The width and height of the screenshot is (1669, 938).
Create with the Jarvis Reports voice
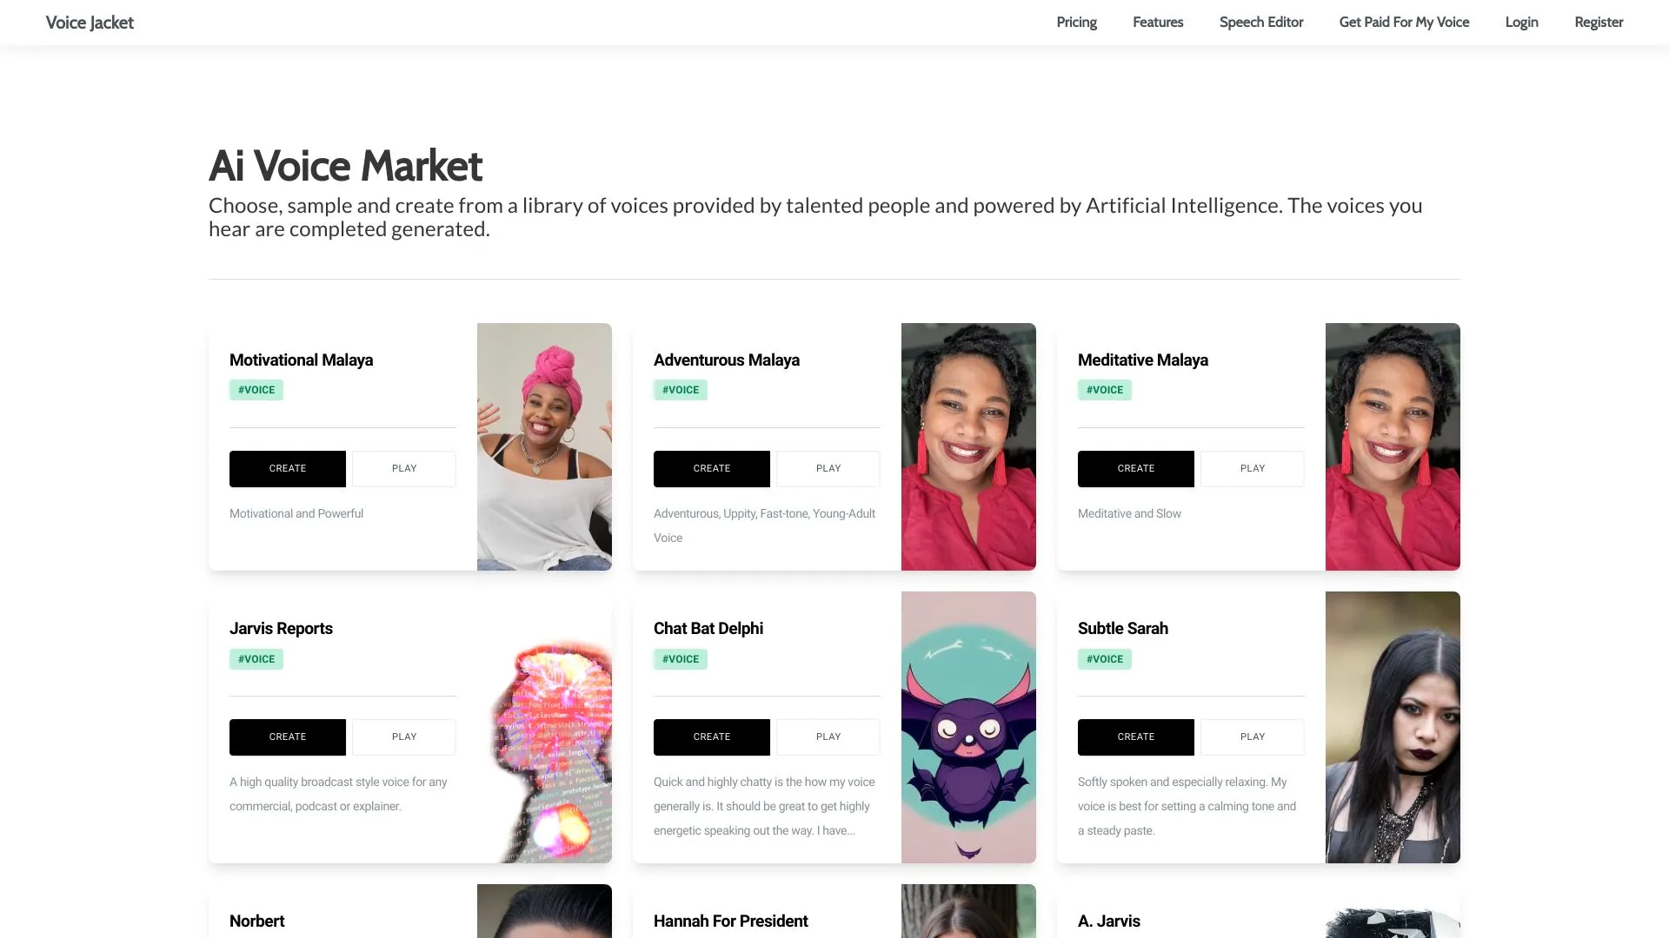tap(287, 737)
